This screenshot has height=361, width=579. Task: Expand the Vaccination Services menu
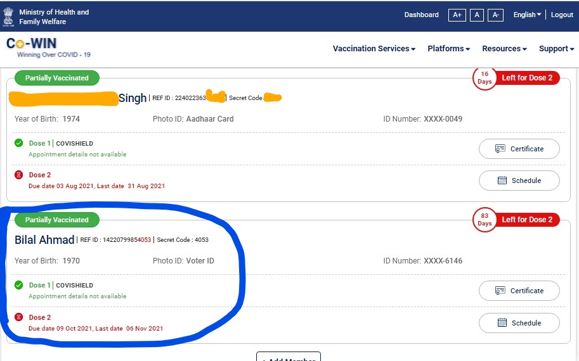374,49
